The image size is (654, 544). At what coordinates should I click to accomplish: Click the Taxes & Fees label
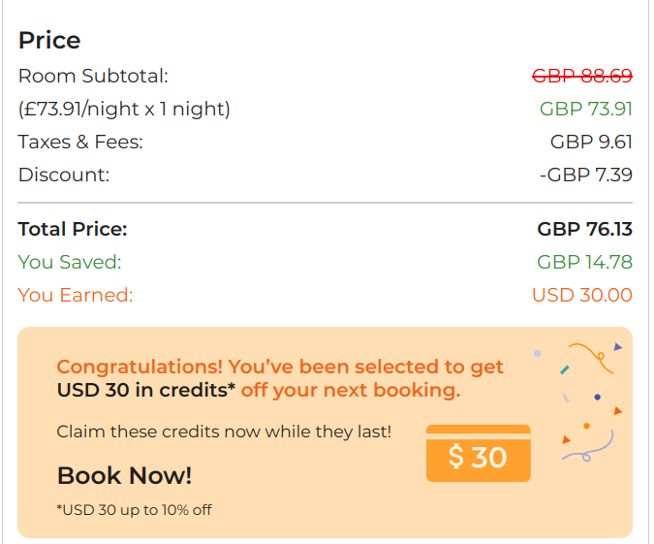(x=80, y=142)
